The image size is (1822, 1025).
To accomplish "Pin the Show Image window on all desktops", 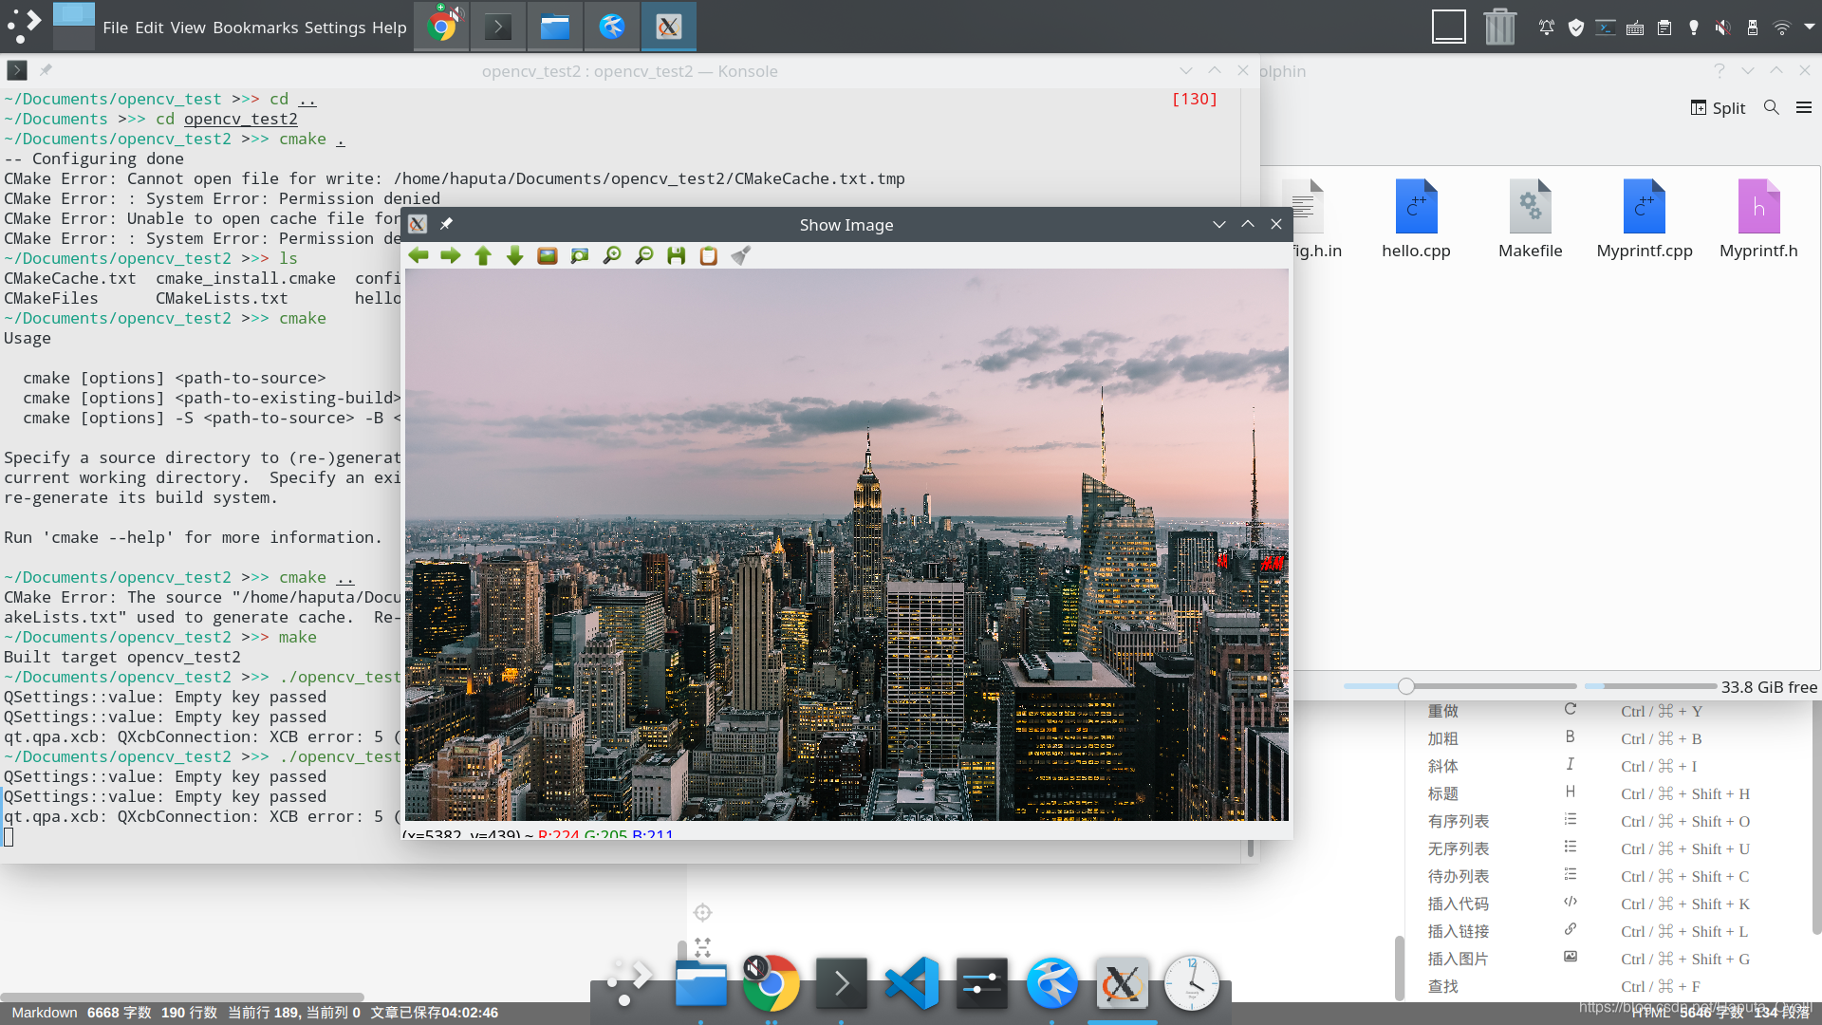I will click(x=446, y=224).
